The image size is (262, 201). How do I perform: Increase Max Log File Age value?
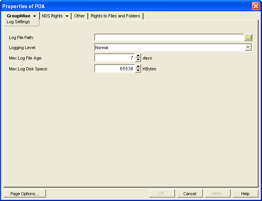pyautogui.click(x=138, y=56)
